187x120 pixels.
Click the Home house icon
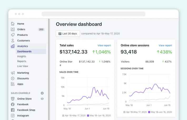pos(13,24)
